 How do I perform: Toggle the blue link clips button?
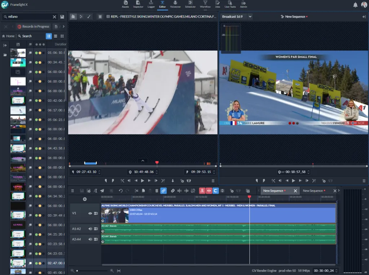click(163, 191)
